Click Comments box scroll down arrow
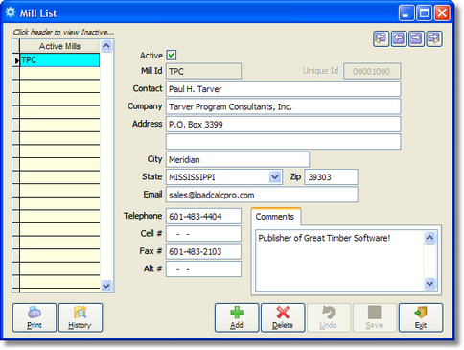 click(429, 283)
